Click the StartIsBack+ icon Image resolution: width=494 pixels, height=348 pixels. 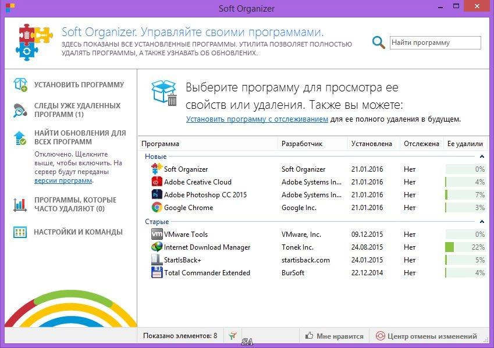[x=157, y=260]
